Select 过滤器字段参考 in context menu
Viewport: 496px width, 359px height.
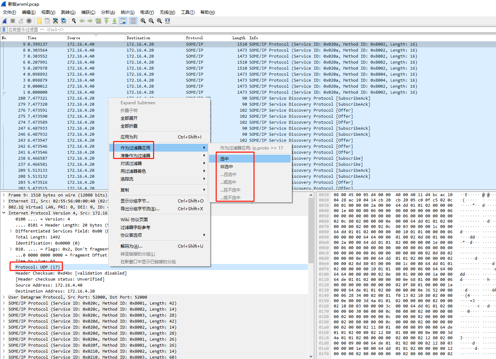(159, 227)
